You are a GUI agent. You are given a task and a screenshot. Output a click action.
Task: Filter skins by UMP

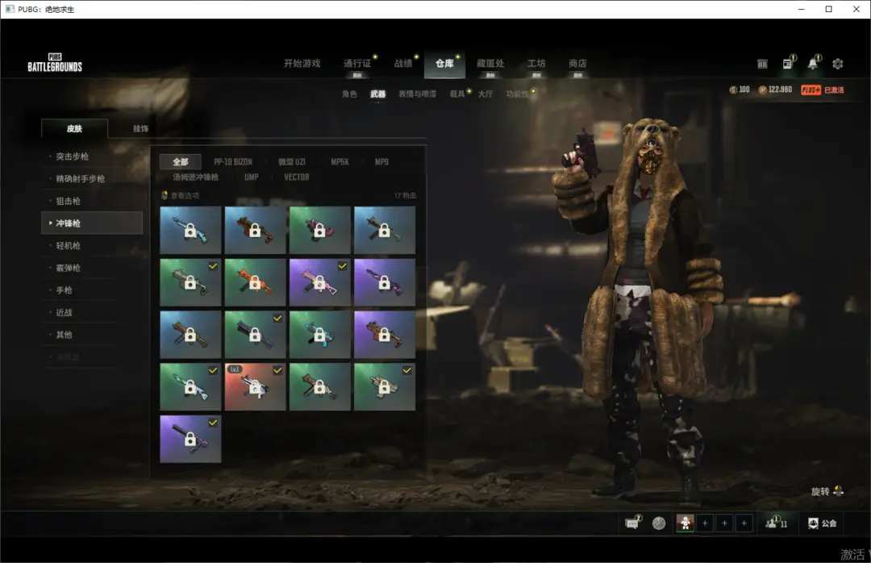tap(252, 177)
